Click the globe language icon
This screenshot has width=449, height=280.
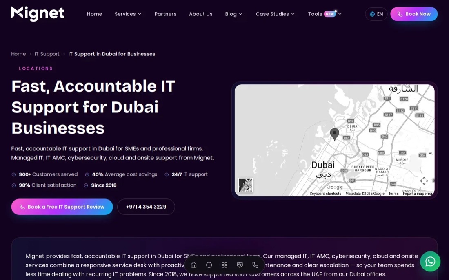pyautogui.click(x=372, y=14)
